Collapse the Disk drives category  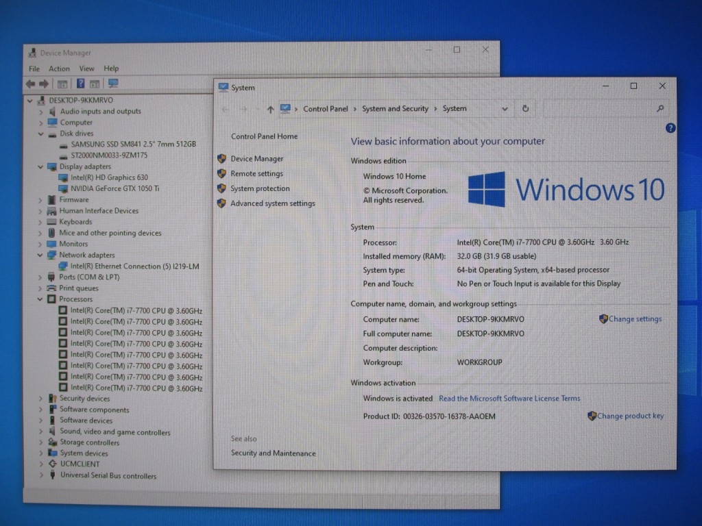(40, 134)
